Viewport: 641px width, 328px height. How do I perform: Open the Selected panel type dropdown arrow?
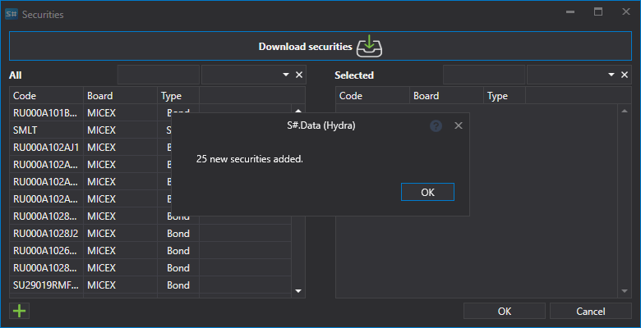coord(611,75)
